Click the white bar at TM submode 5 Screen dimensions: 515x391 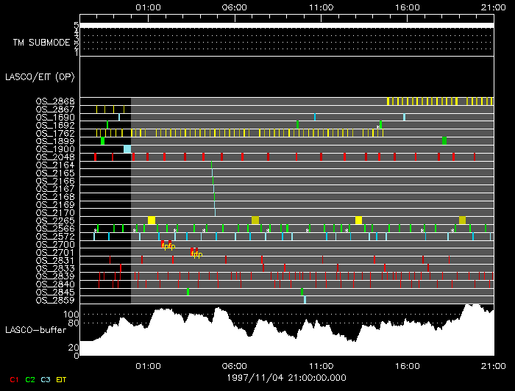point(286,26)
